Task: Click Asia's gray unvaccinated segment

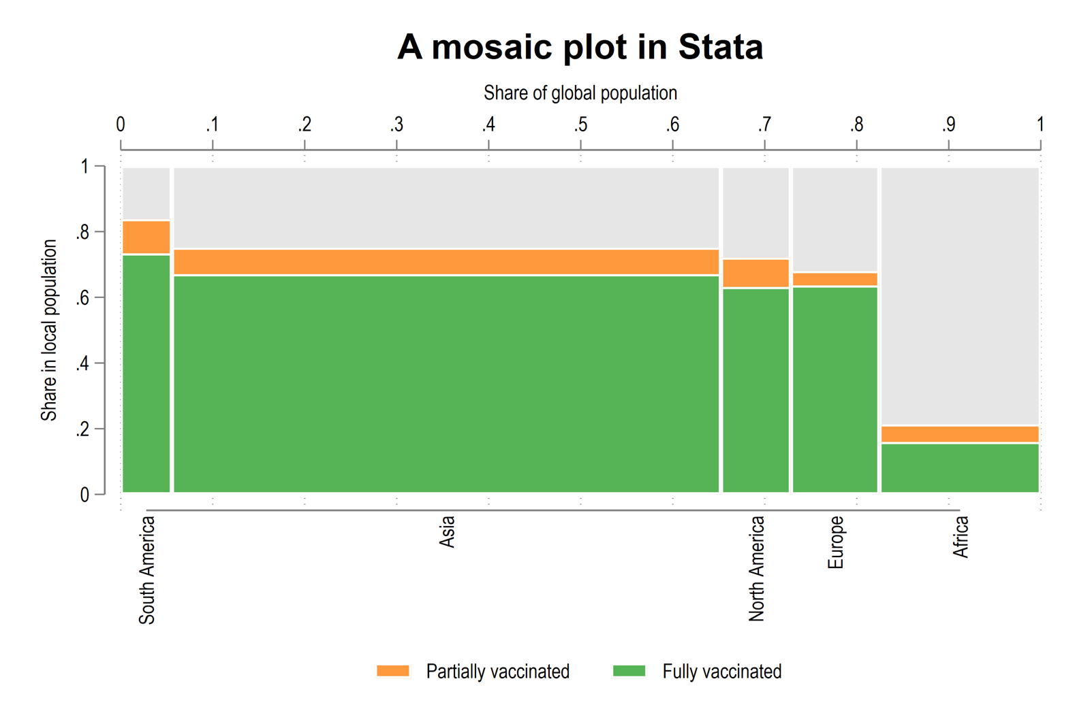Action: (x=446, y=208)
